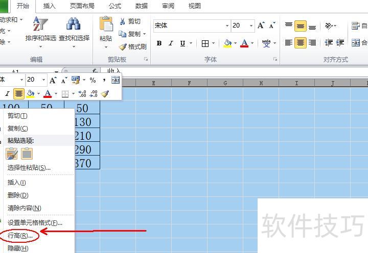368x253 pixels.
Task: Click mini toolbar format painter brush
Action: pyautogui.click(x=105, y=94)
